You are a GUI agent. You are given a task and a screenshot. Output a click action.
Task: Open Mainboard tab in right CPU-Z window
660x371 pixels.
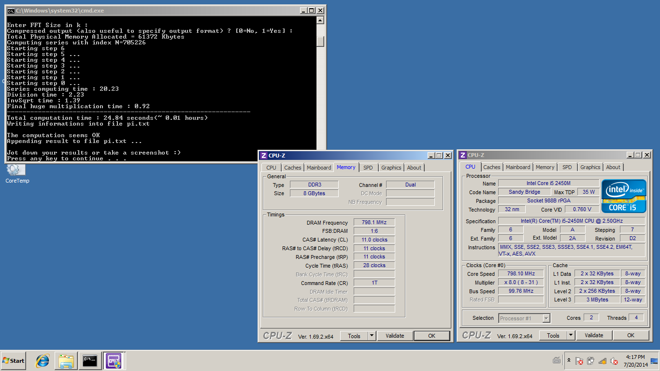click(x=518, y=167)
